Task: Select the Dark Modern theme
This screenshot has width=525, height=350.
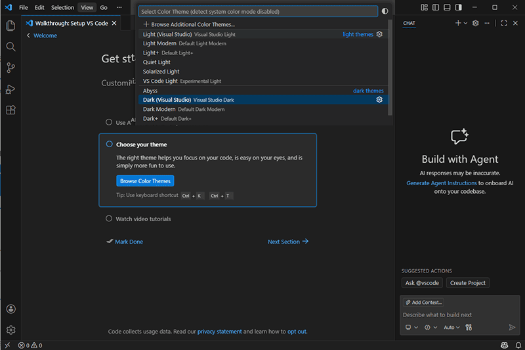Action: point(264,109)
